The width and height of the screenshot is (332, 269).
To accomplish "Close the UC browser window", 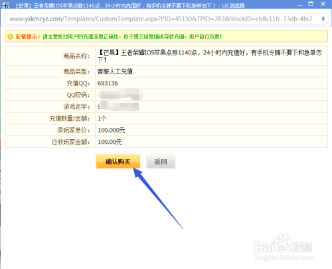I will click(x=323, y=4).
